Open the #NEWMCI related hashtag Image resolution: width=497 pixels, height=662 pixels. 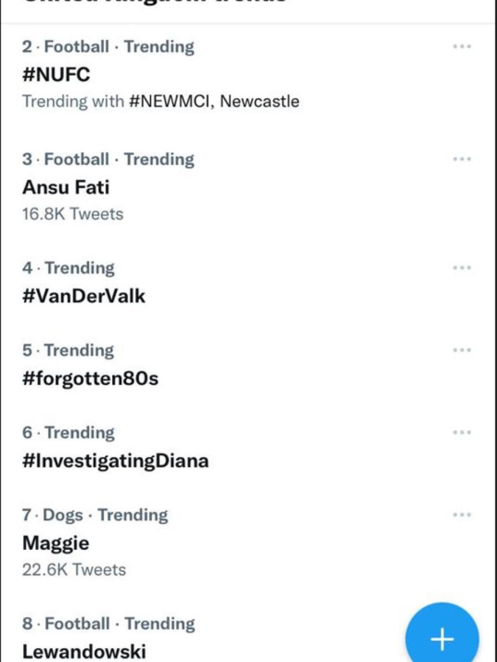point(171,102)
